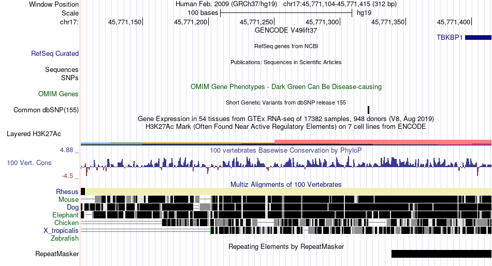The image size is (492, 266).
Task: Click 100 vertebrates Basewise Conservation title
Action: pos(285,150)
